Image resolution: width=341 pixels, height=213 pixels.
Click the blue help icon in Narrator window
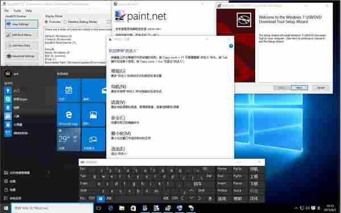[x=231, y=46]
